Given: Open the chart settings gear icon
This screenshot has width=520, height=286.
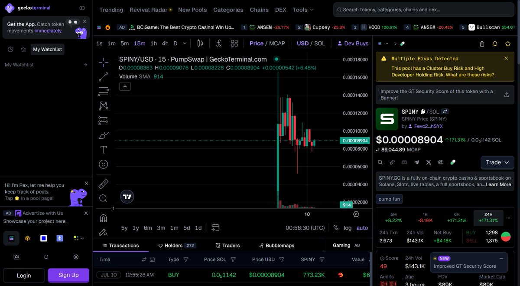Looking at the screenshot, I should coord(356,214).
